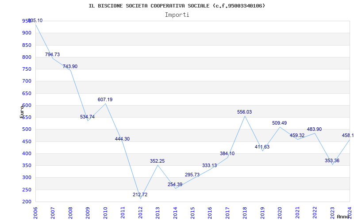Click the 500 y-axis value label
Image resolution: width=354 pixels, height=221 pixels.
pyautogui.click(x=27, y=130)
